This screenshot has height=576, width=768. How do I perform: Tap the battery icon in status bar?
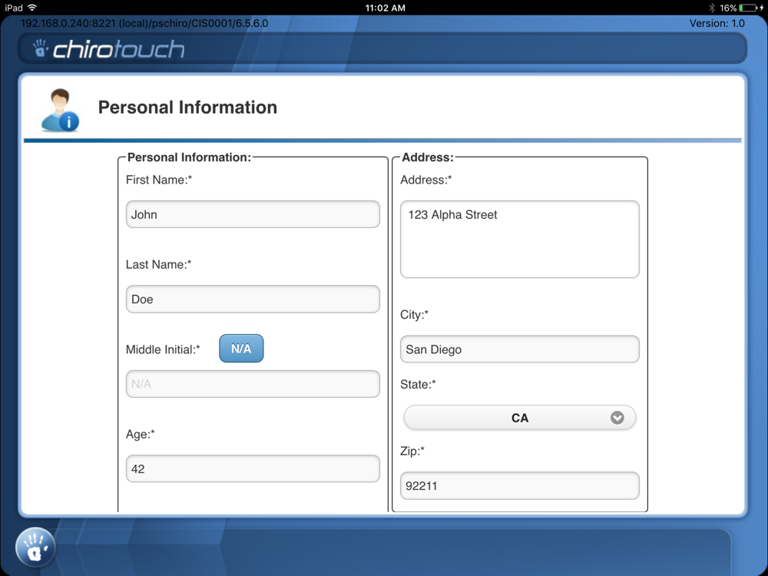[748, 8]
